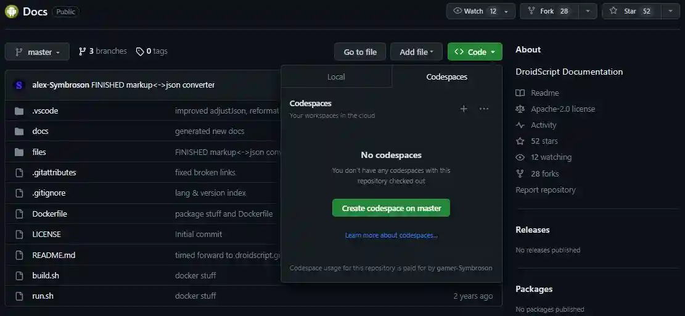Click the 'lang & version index' commit message
Image resolution: width=685 pixels, height=316 pixels.
(x=211, y=193)
